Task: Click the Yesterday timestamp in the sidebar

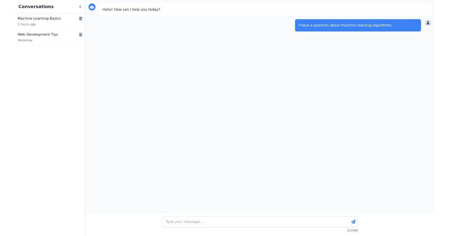Action: [25, 40]
